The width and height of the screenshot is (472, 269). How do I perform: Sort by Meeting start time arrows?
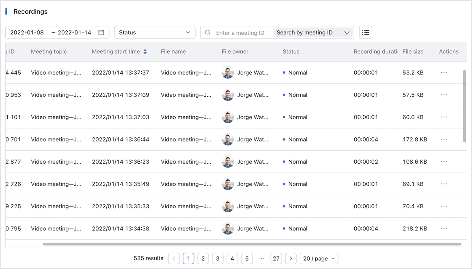point(145,52)
